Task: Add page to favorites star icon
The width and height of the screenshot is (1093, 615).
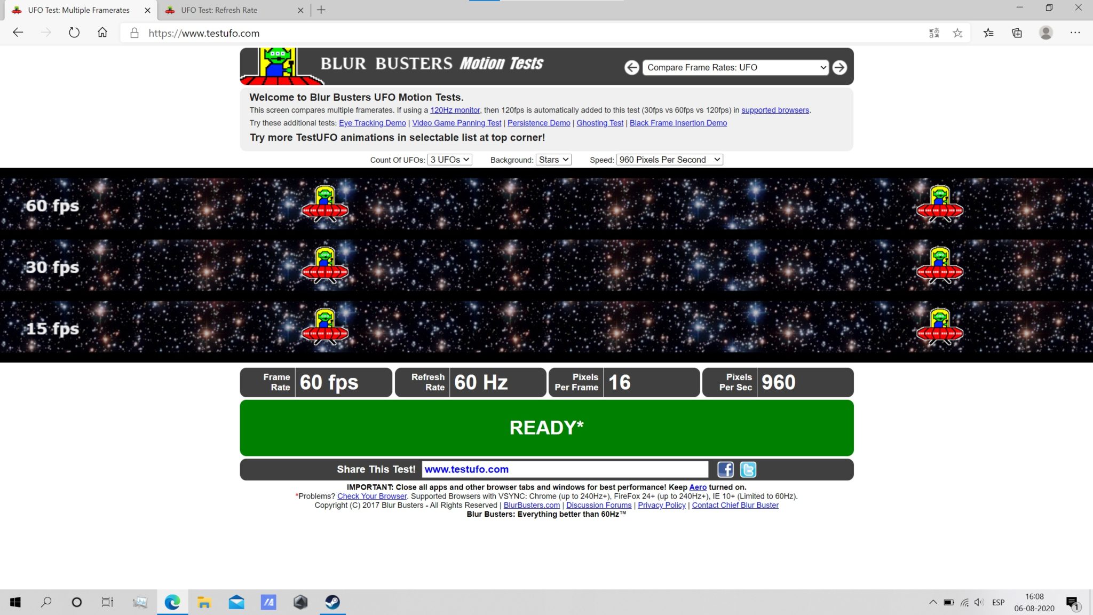Action: click(x=957, y=33)
